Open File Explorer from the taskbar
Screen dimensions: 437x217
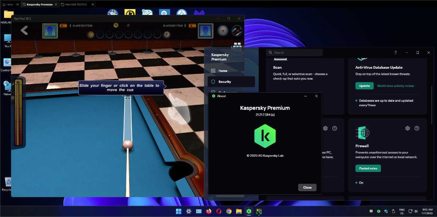pos(239,211)
